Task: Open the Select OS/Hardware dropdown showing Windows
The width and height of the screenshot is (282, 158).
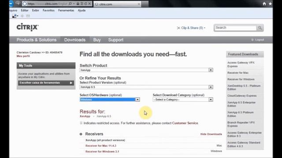Action: coord(110,100)
